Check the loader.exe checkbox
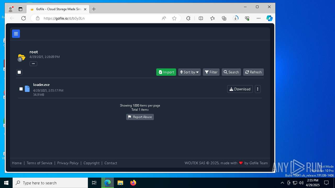Screen dimensions: 335x188 (x=21, y=89)
